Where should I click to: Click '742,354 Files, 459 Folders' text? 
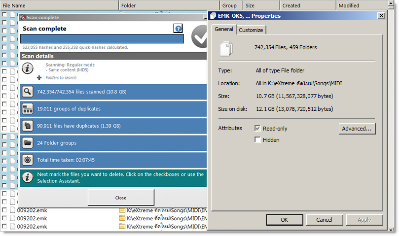pyautogui.click(x=286, y=47)
